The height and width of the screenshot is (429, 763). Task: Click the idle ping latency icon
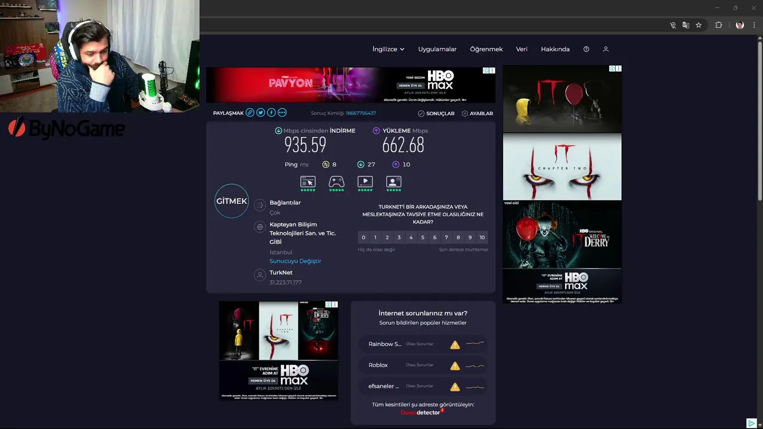coord(325,164)
